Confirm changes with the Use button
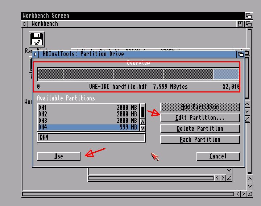261x206 pixels. tap(58, 156)
